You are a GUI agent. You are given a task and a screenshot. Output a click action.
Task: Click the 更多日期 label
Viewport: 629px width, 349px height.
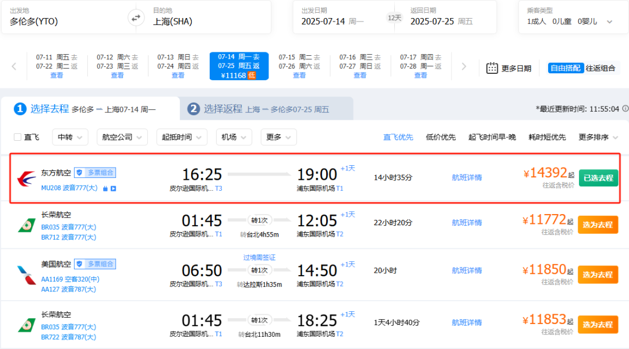[516, 68]
